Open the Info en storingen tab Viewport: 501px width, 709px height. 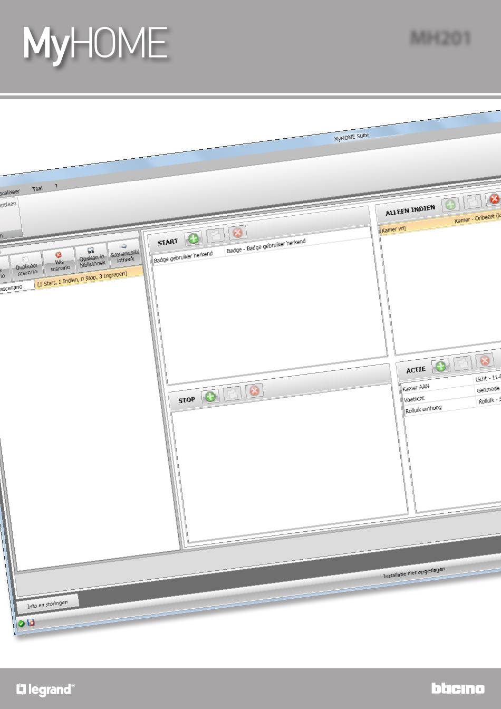pos(47,604)
